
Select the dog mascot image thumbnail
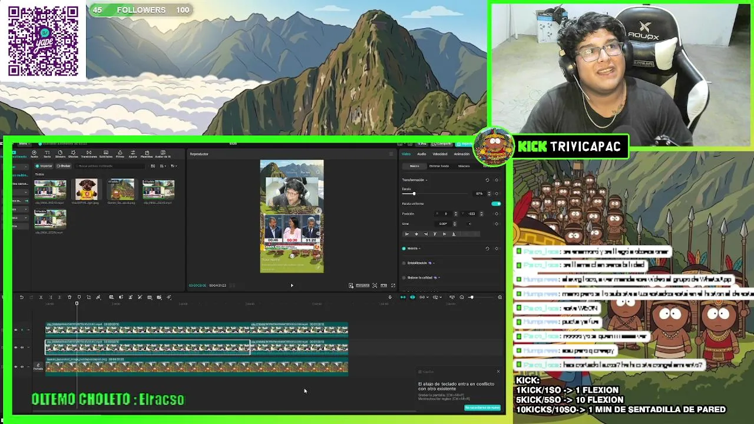(x=86, y=189)
